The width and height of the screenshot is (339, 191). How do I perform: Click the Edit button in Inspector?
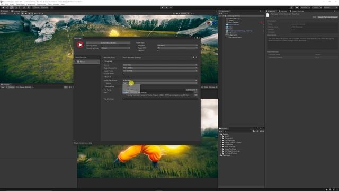click(314, 17)
